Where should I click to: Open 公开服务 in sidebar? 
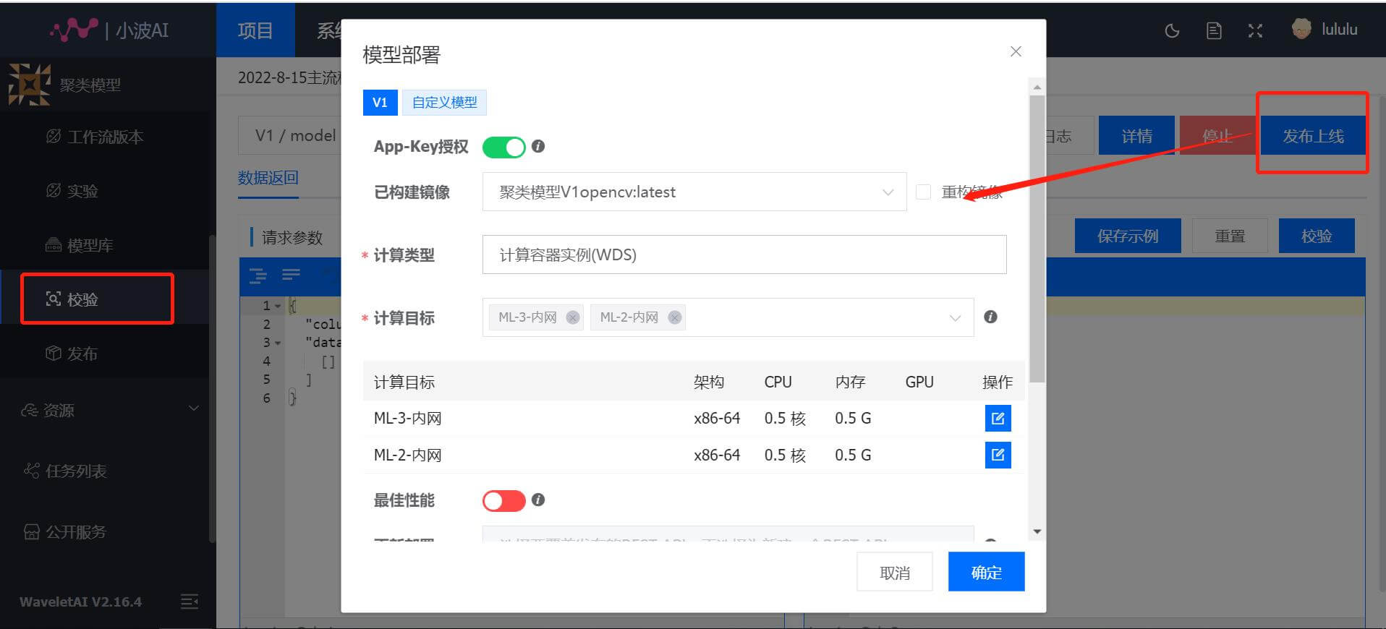(x=65, y=532)
